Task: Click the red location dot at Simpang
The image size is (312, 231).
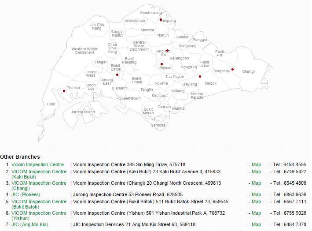Action: [x=161, y=19]
